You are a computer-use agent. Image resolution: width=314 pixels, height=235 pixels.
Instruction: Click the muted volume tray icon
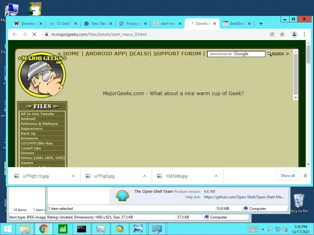point(285,229)
